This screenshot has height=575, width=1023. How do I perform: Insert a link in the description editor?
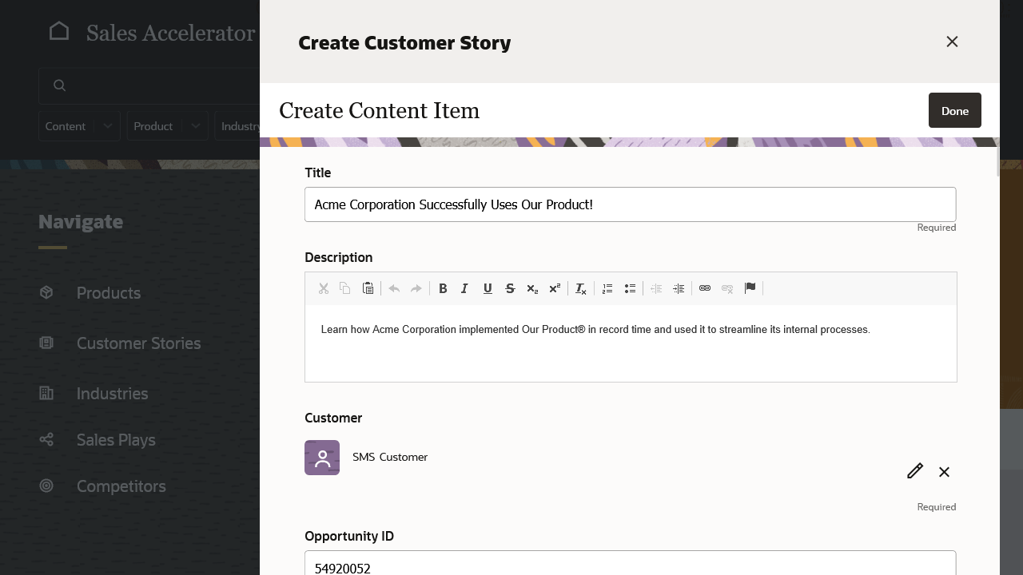click(x=705, y=288)
